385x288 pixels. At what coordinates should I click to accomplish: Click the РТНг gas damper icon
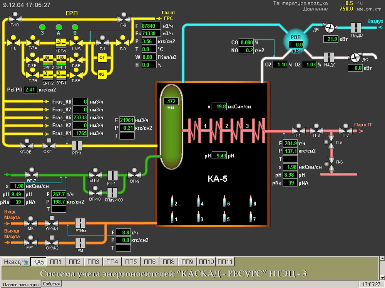pyautogui.click(x=77, y=145)
